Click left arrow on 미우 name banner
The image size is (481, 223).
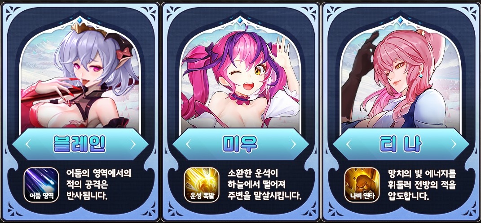click(x=188, y=144)
